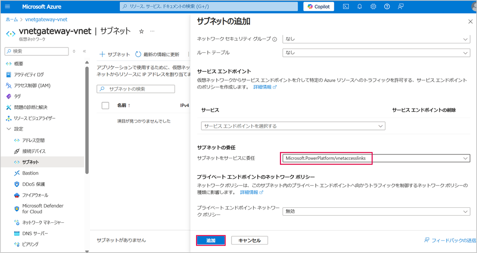
Task: Click the ピアリング icon
Action: 17,244
